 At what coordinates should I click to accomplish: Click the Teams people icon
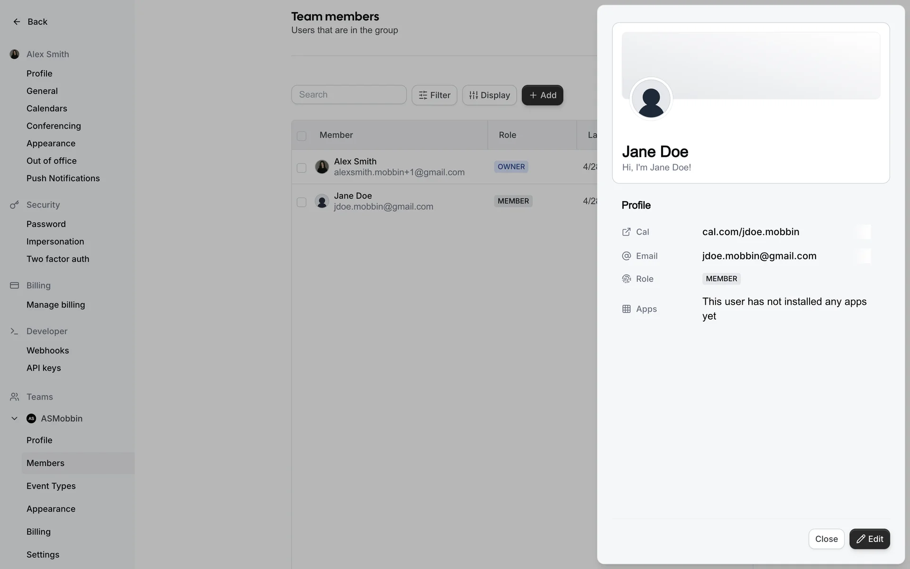pyautogui.click(x=14, y=397)
